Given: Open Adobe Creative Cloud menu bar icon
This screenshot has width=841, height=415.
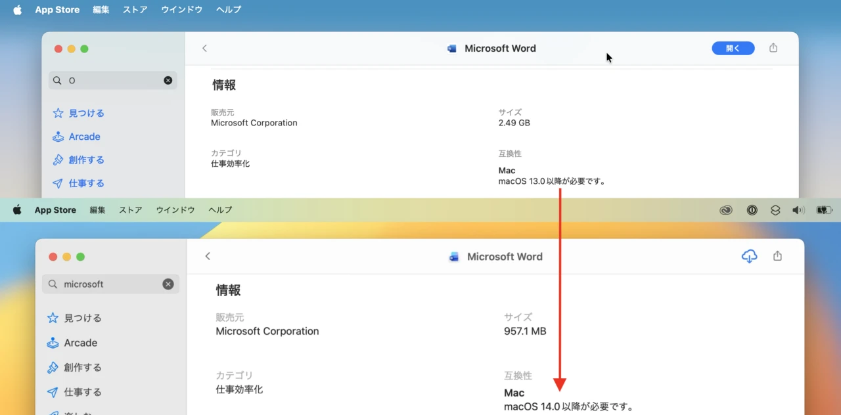Looking at the screenshot, I should pos(725,210).
